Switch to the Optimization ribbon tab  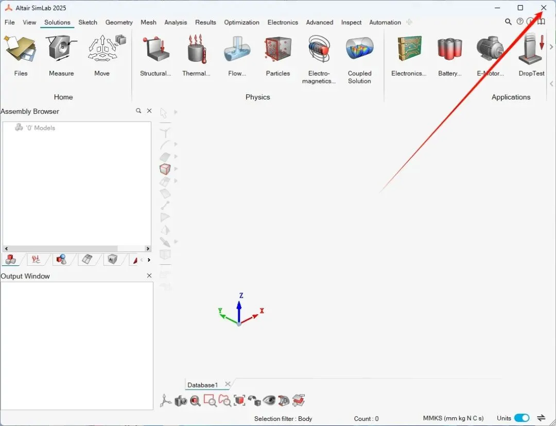click(x=241, y=22)
